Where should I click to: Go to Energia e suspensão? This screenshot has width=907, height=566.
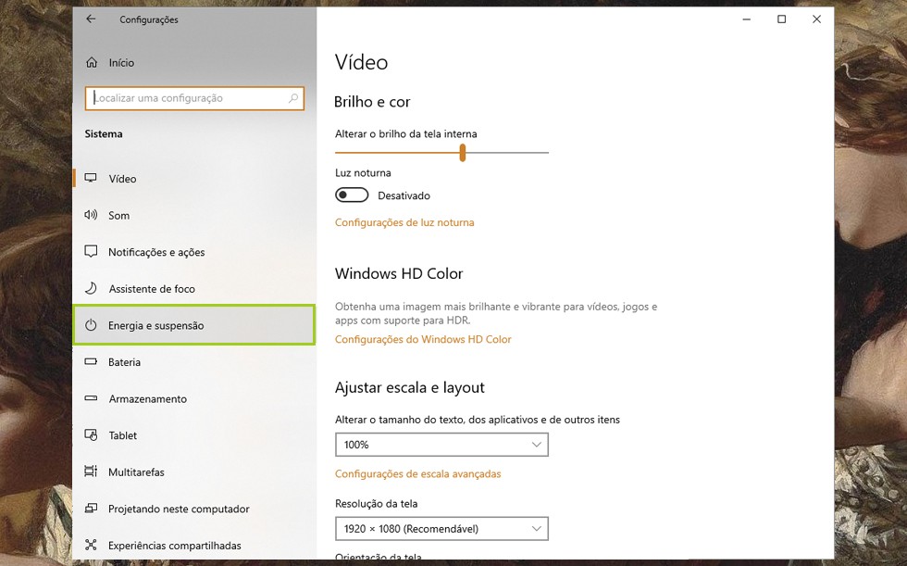click(194, 325)
